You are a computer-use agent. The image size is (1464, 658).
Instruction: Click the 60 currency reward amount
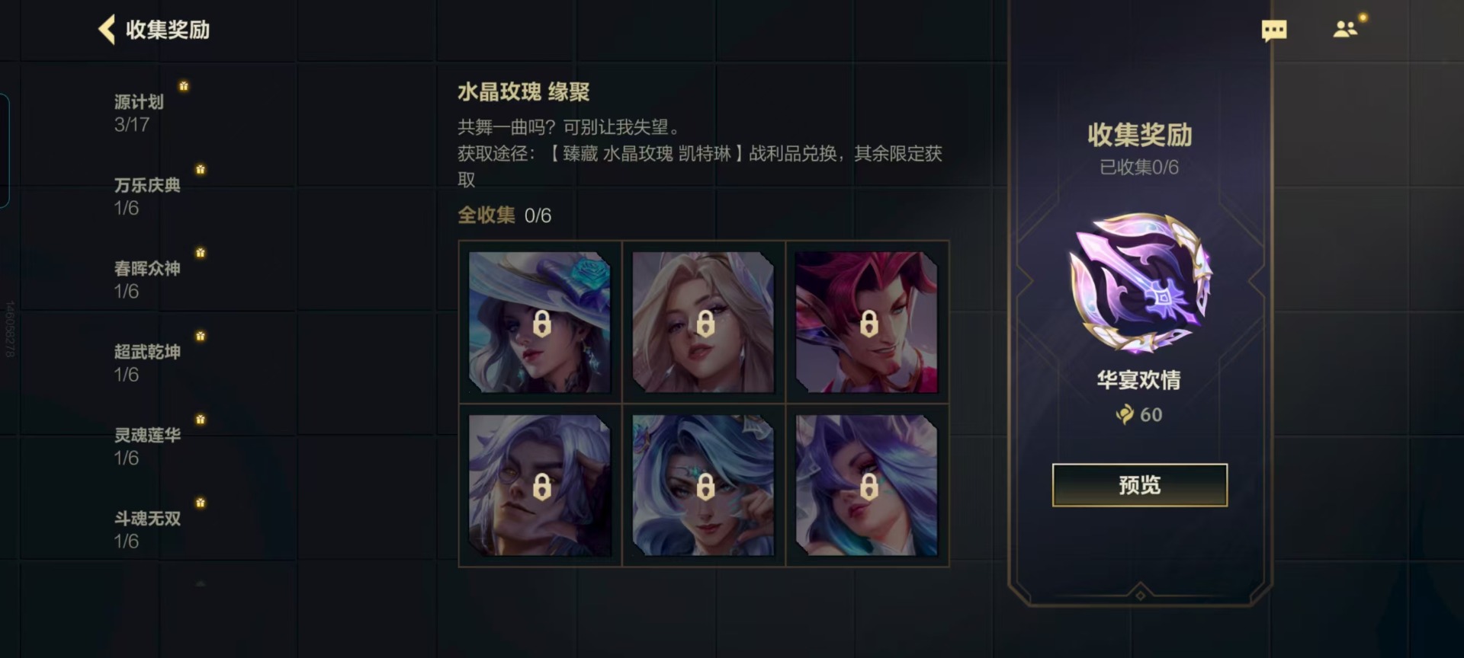point(1151,415)
